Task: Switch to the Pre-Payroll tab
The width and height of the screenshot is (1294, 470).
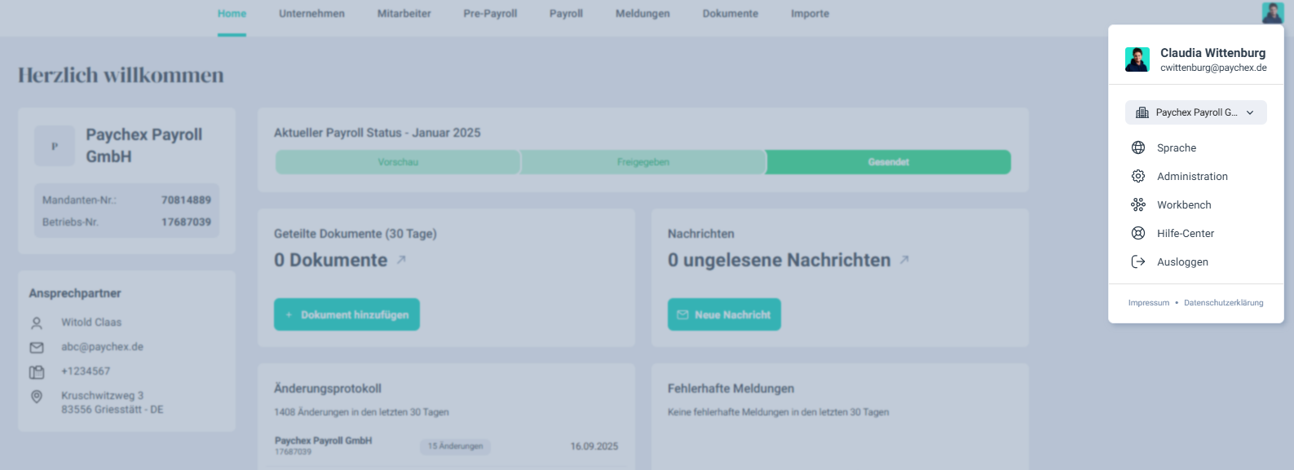Action: coord(490,14)
